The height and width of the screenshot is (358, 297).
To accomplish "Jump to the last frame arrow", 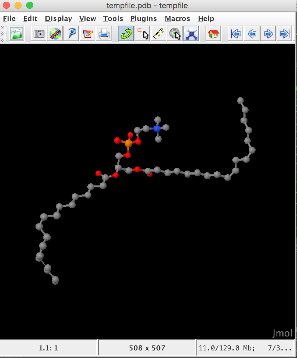I will (284, 33).
